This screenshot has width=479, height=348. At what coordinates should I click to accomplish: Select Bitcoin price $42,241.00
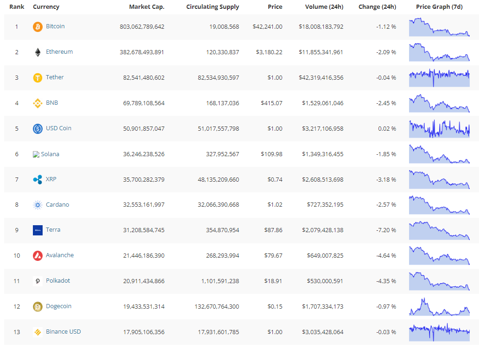click(x=268, y=27)
